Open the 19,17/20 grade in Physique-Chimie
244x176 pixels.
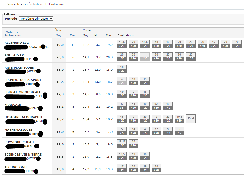tap(122, 144)
